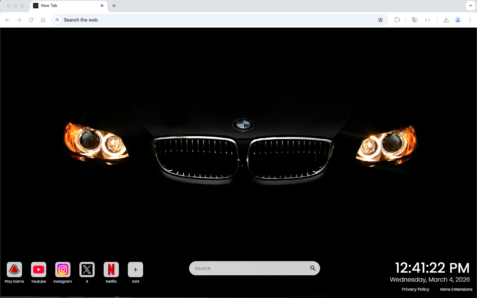The image size is (477, 298).
Task: Open the Chrome three-dot menu
Action: 470,20
